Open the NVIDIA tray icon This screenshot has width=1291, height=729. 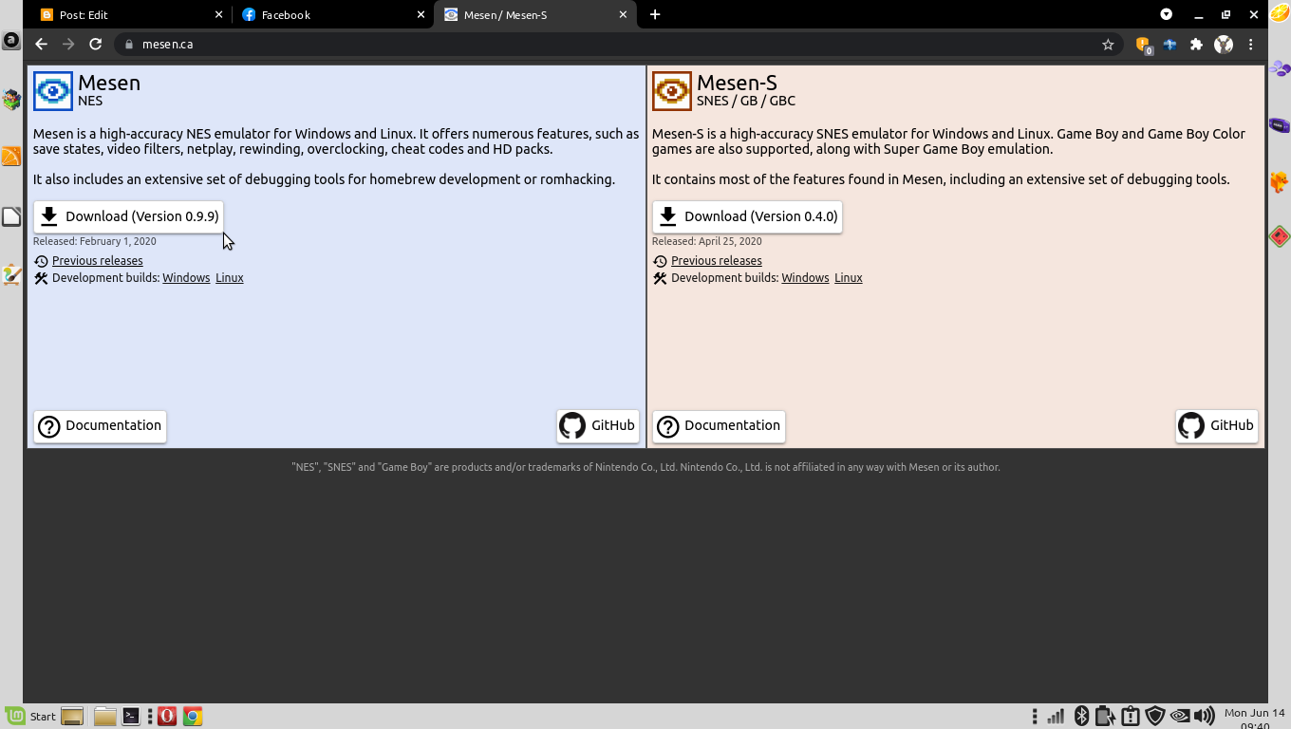[1180, 716]
